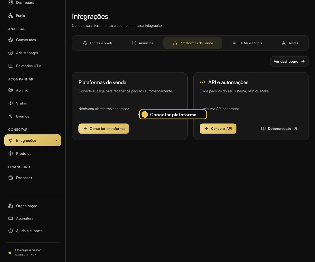Open Visitas page
The image size is (315, 262).
pyautogui.click(x=33, y=103)
